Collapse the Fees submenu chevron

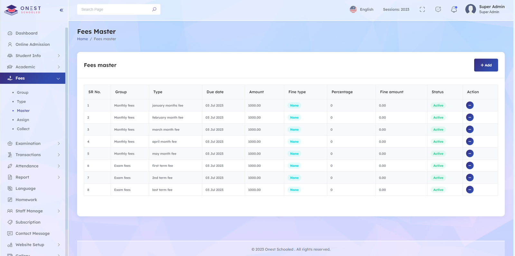[58, 78]
